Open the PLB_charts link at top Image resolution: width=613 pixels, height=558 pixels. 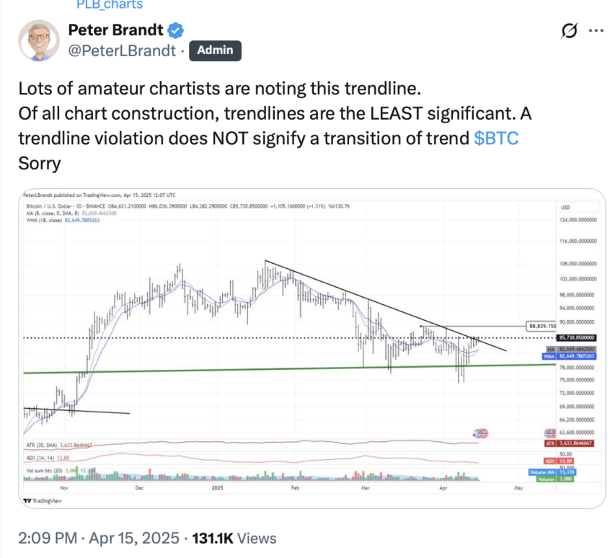pyautogui.click(x=110, y=5)
